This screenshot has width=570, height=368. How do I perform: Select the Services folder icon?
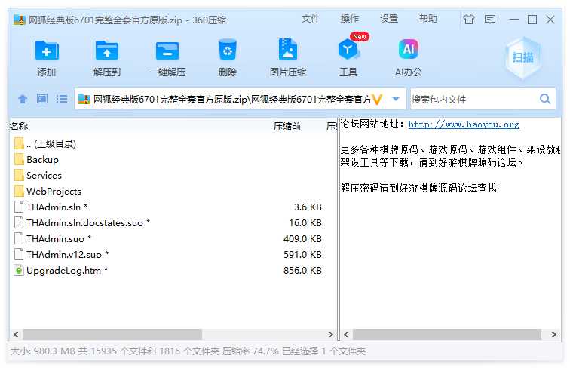[20, 175]
